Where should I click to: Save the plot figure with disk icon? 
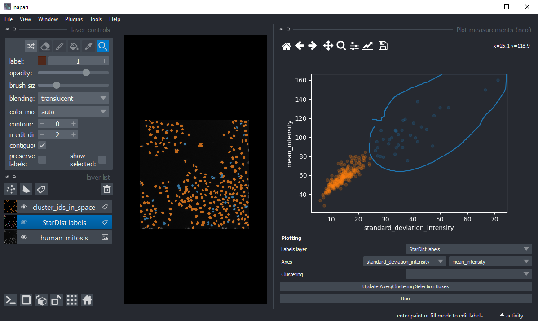pos(383,46)
